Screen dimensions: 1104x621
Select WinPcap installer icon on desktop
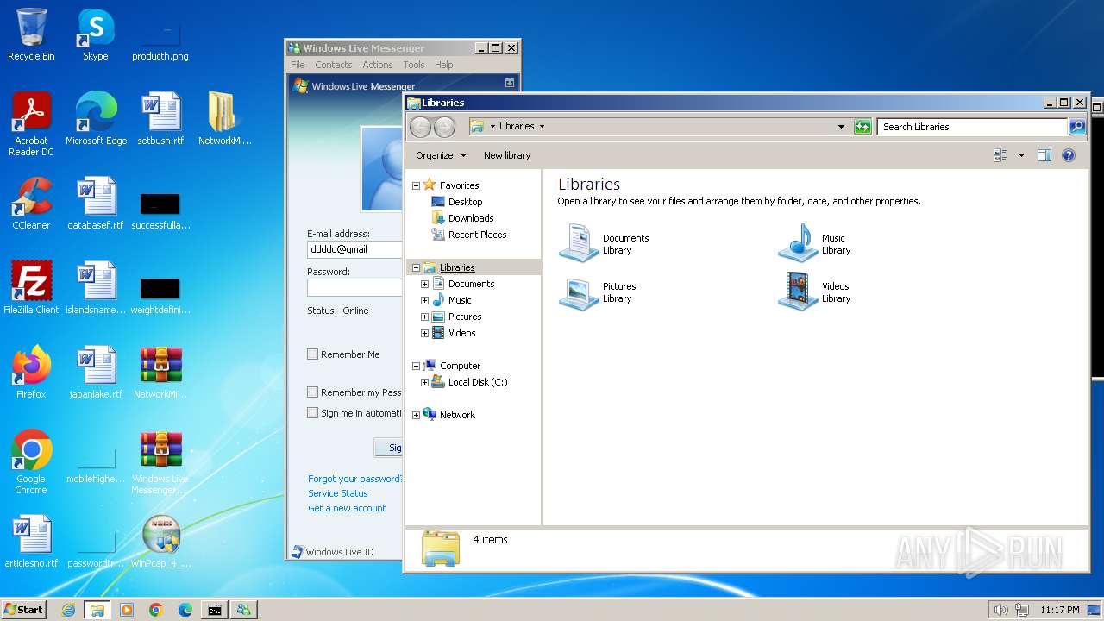[x=161, y=542]
